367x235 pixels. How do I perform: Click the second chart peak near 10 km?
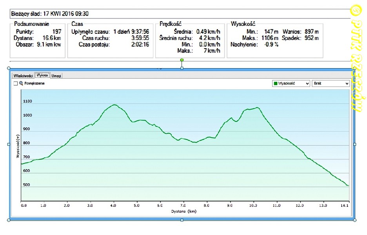point(257,108)
